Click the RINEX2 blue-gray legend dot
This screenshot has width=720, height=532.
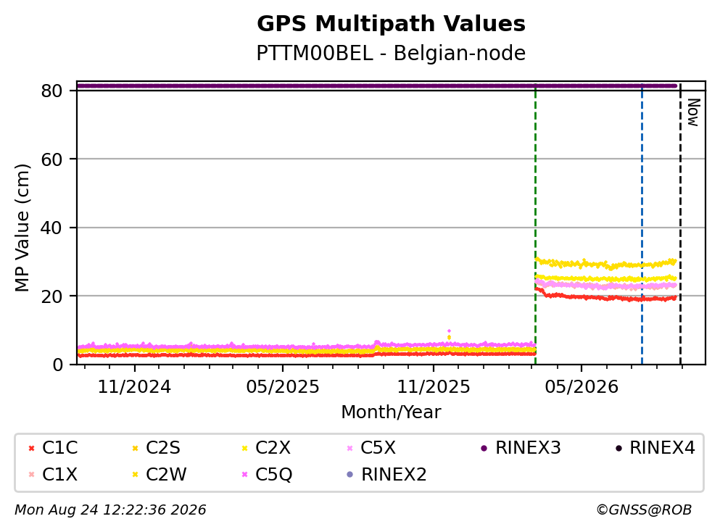pyautogui.click(x=350, y=475)
